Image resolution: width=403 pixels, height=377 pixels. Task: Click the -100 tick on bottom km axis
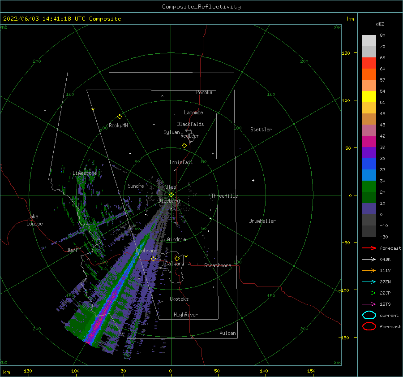tap(74, 371)
